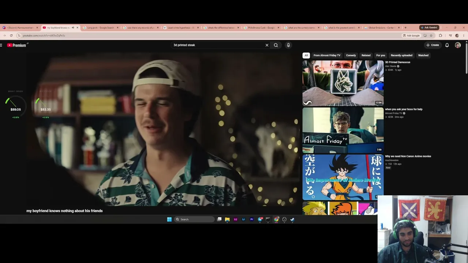
Task: Open the Non Canon Anime movies thumbnail
Action: pos(343,177)
